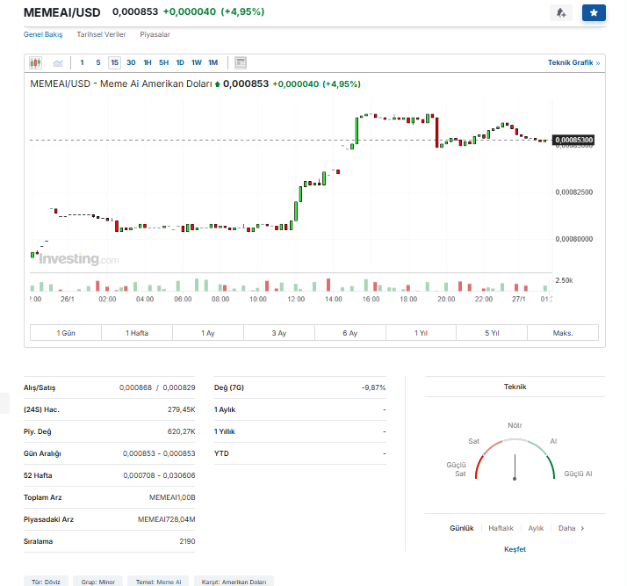Select the candlestick chart type icon
627x586 pixels.
[x=36, y=62]
